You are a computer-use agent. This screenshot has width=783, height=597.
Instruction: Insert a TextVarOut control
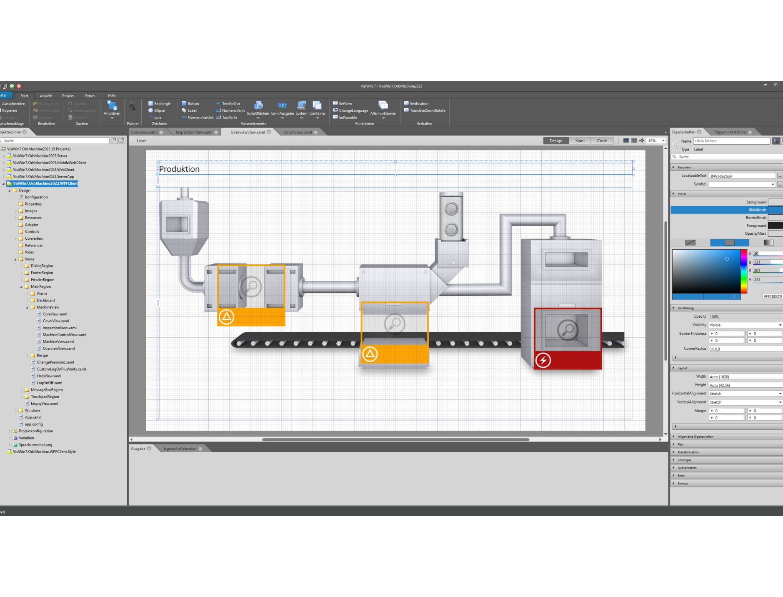pyautogui.click(x=228, y=103)
